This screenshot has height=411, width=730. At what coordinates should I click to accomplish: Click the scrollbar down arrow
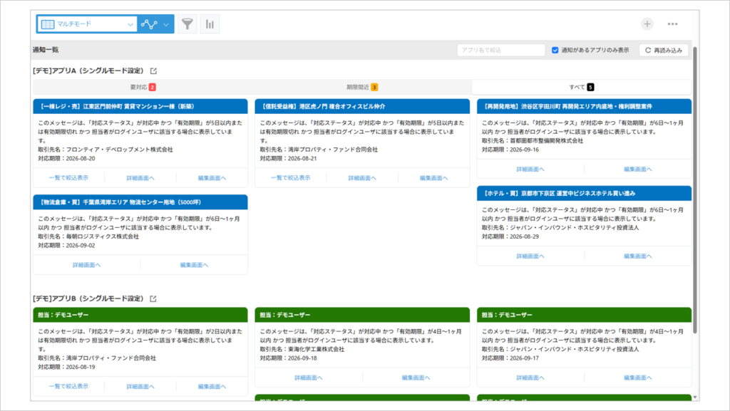[x=695, y=397]
